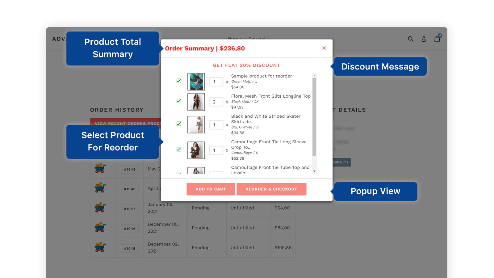
Task: Uncheck the Floral Mesh Front Slits Longline Top
Action: tap(179, 101)
